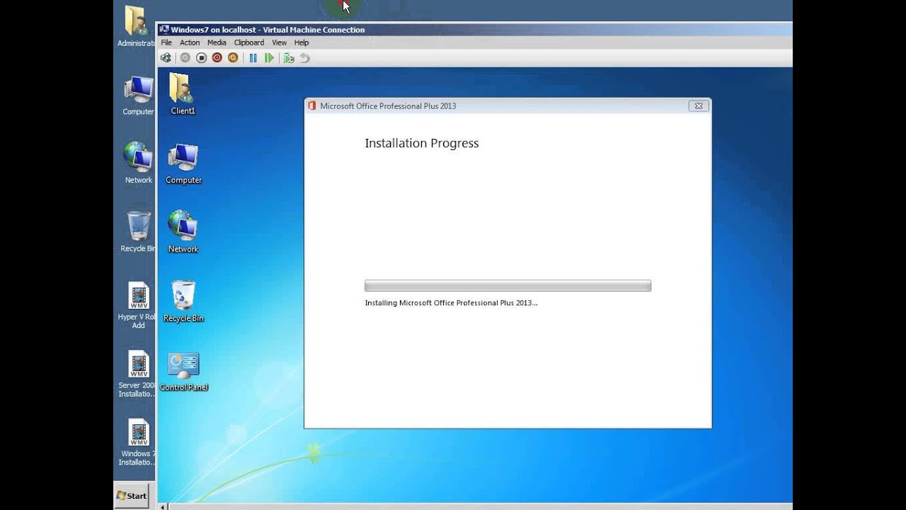Select the Client1 folder icon in the VM
This screenshot has width=906, height=510.
point(183,94)
